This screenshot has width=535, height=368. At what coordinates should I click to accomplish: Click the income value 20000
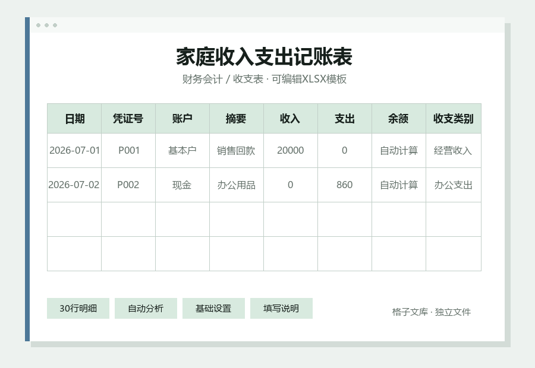coord(290,150)
